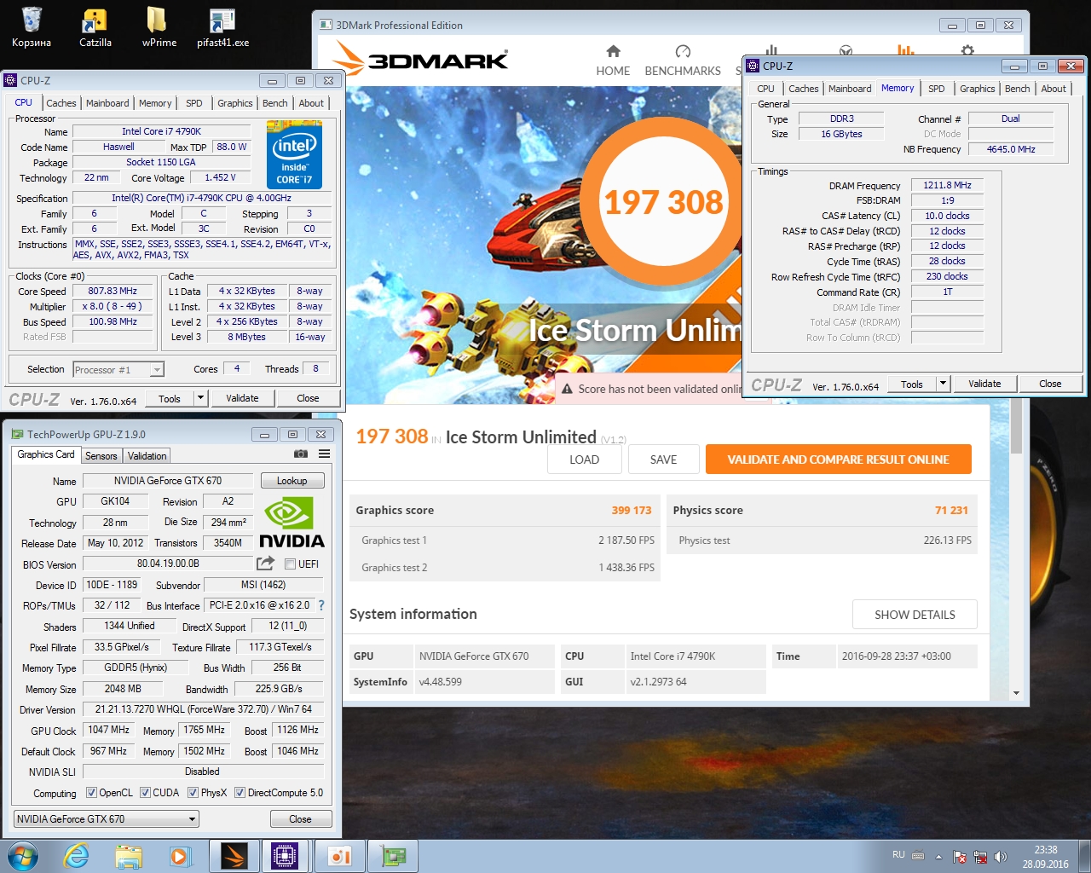Click Graphics score value 399 173
Viewport: 1091px width, 873px height.
click(x=631, y=510)
